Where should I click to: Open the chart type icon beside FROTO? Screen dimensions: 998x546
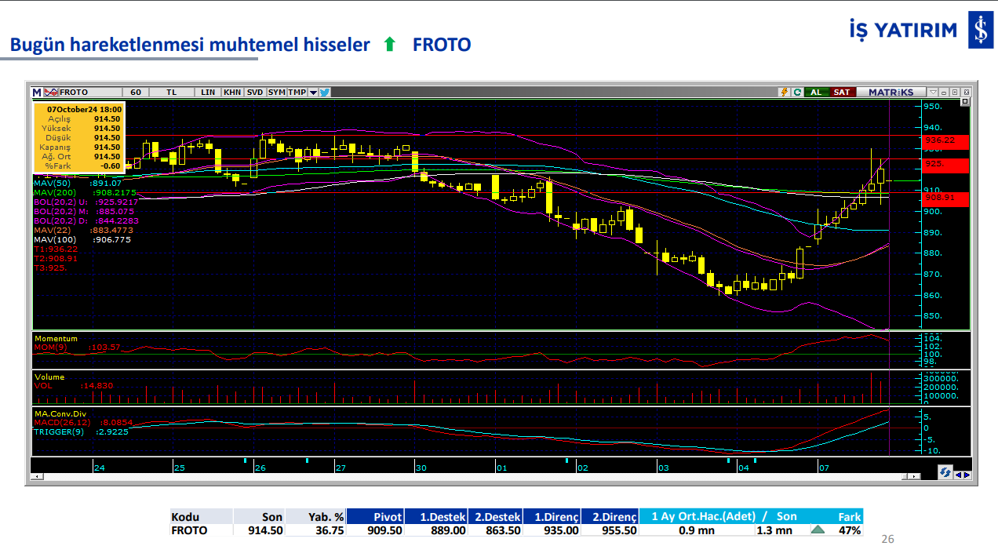tap(51, 92)
